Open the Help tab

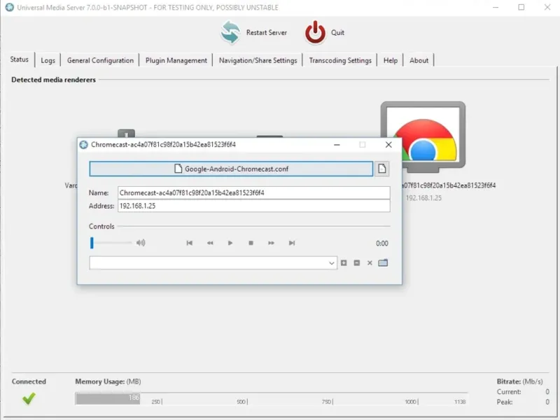391,60
